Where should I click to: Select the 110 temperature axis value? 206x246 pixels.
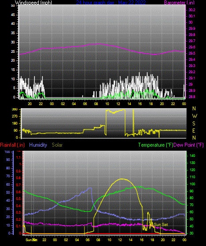click(192, 177)
